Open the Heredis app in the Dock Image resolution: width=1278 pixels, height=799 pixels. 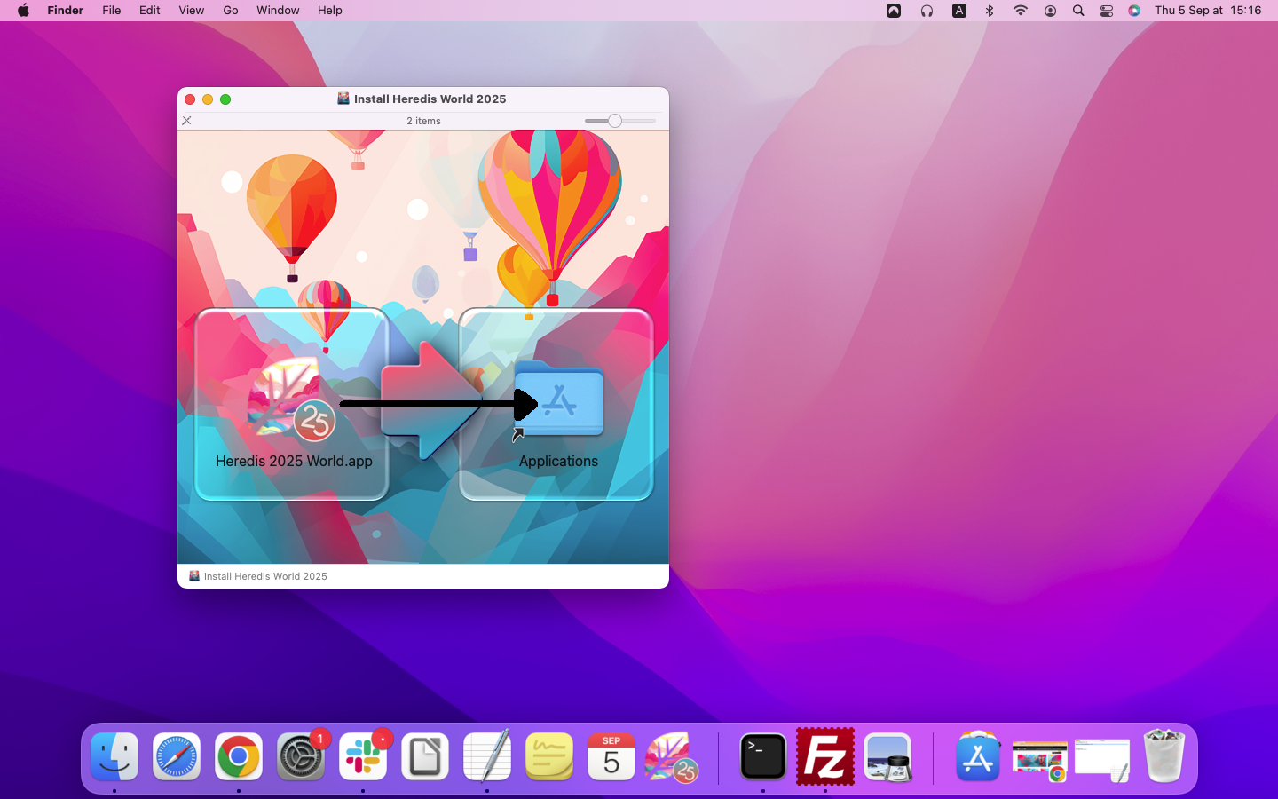point(672,757)
